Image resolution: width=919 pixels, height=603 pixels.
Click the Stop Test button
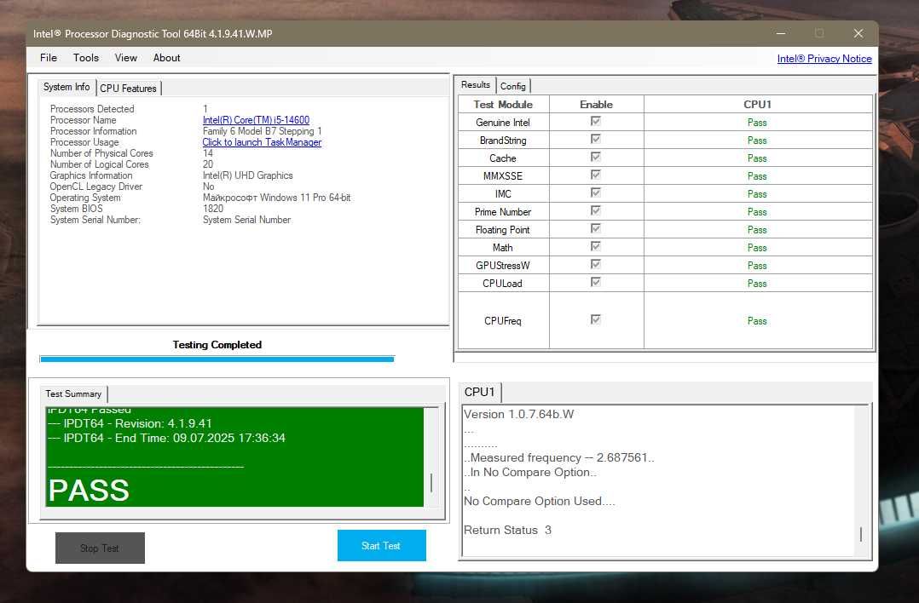coord(100,548)
